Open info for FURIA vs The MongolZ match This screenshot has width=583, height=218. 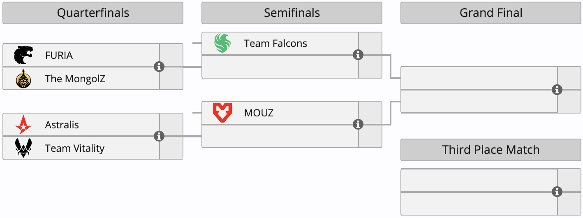point(159,67)
